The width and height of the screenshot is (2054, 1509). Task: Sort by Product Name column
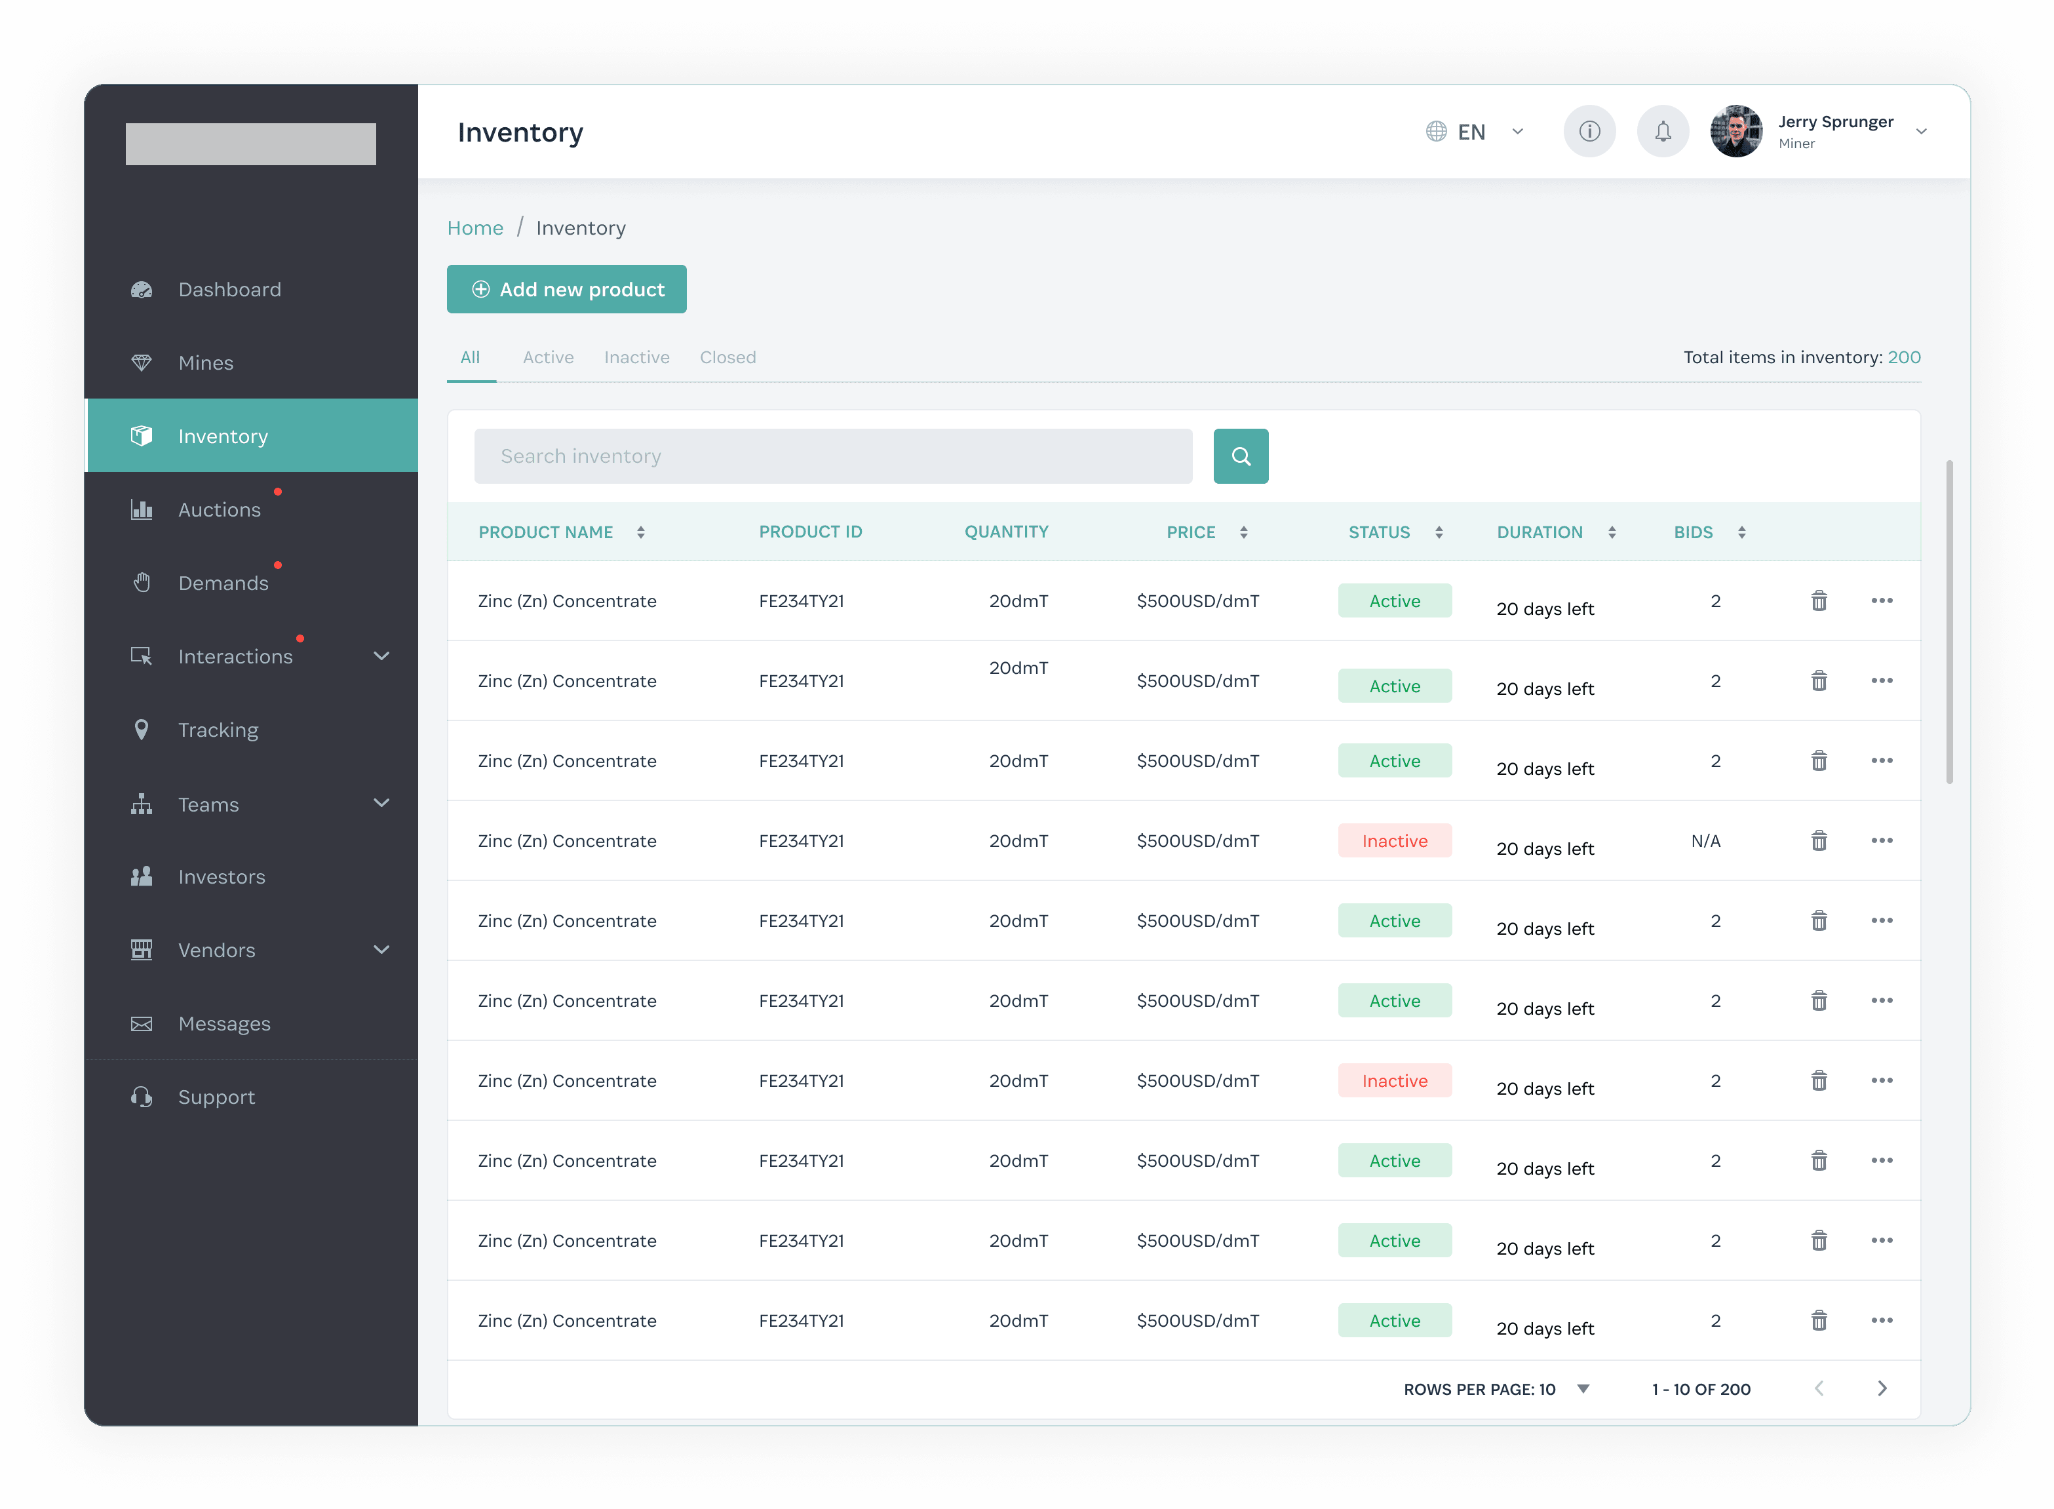point(641,532)
